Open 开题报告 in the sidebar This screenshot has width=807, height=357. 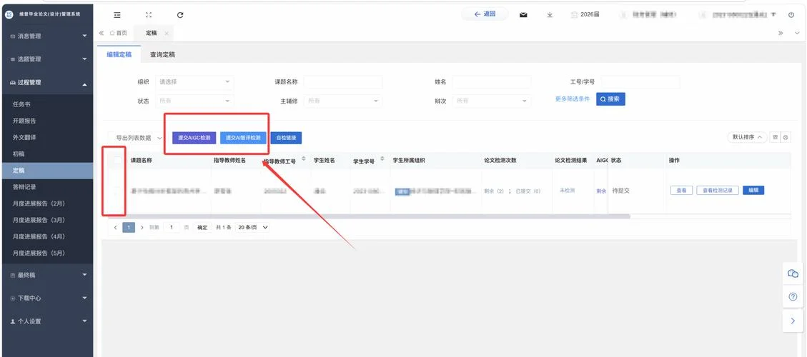point(47,121)
